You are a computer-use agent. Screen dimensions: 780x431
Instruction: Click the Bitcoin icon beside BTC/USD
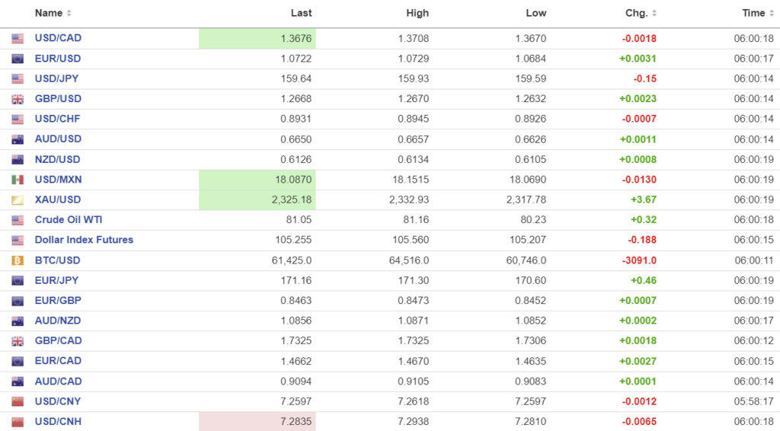(18, 260)
